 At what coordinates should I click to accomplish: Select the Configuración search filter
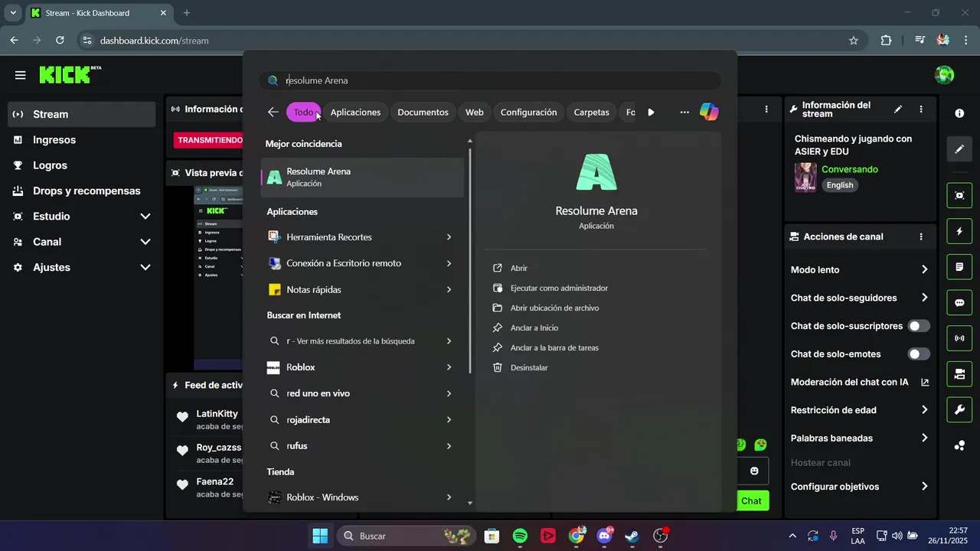(528, 112)
